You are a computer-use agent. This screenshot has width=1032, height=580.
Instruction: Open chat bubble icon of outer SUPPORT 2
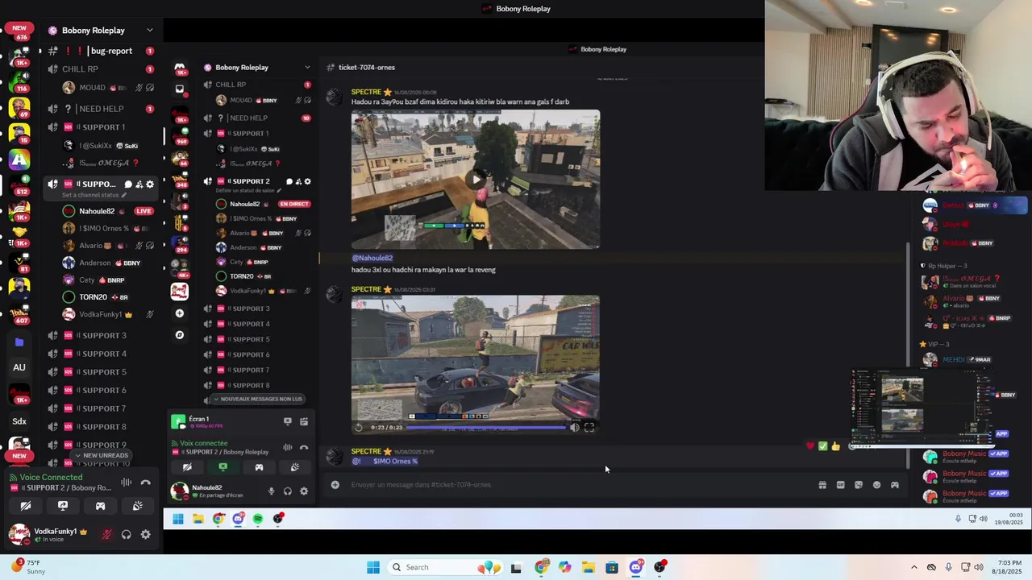point(127,184)
